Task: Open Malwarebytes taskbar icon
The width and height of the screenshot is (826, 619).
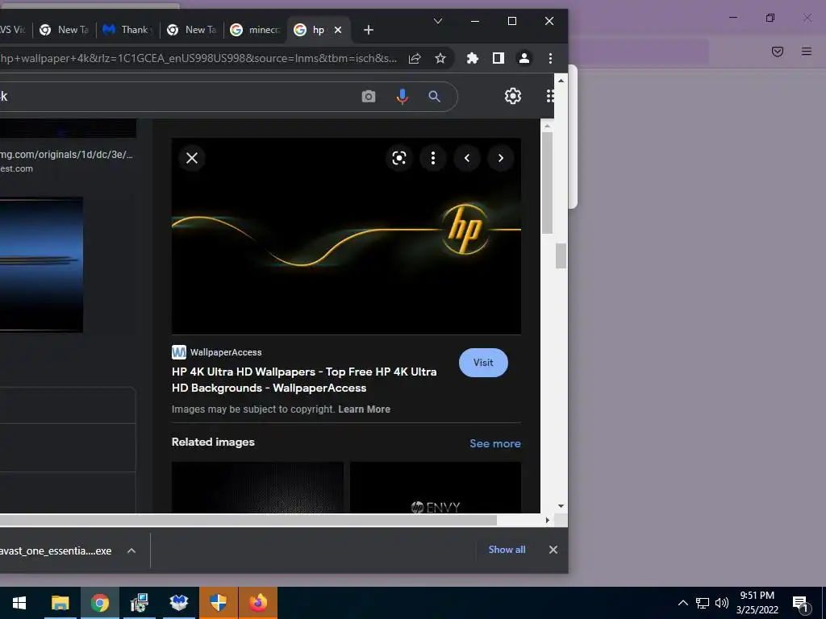Action: click(179, 603)
